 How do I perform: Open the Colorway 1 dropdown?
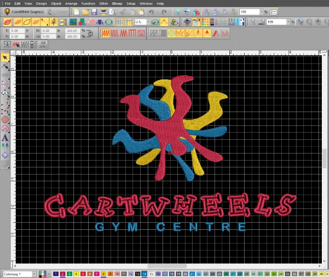click(33, 274)
